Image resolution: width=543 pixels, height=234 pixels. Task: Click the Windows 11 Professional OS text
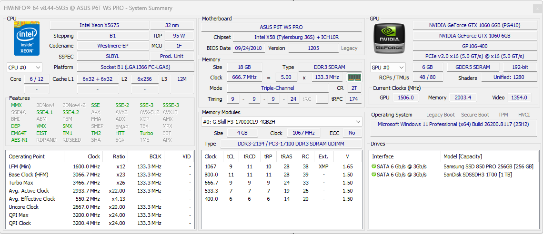[453, 124]
